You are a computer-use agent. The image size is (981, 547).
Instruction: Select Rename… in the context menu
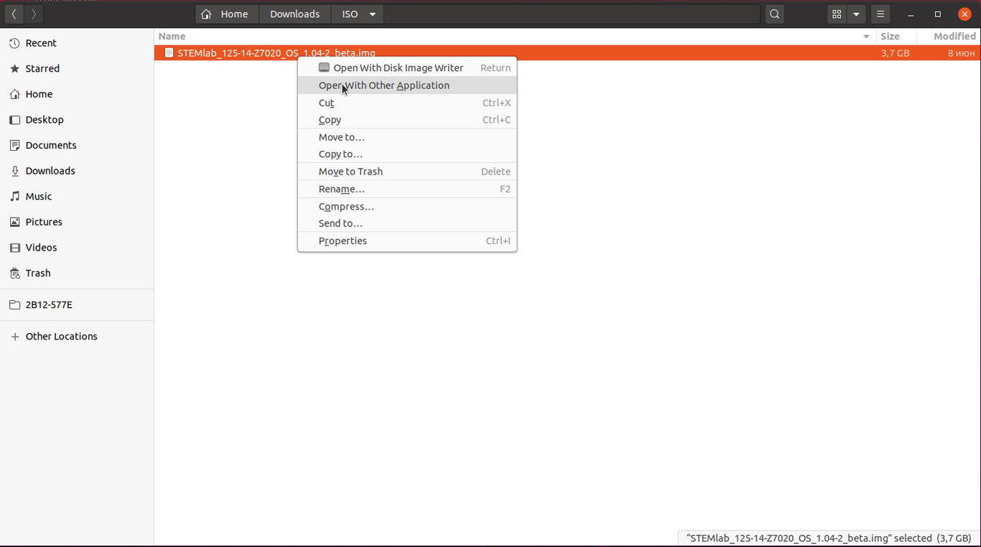click(407, 189)
